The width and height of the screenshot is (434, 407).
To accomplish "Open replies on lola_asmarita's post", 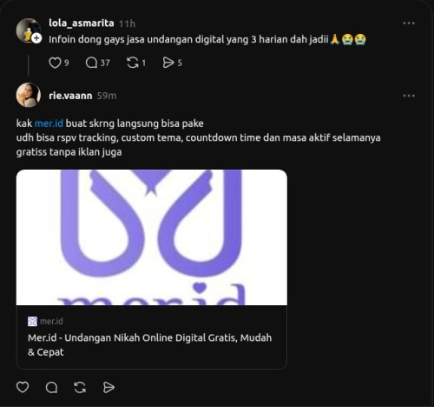I will (91, 63).
